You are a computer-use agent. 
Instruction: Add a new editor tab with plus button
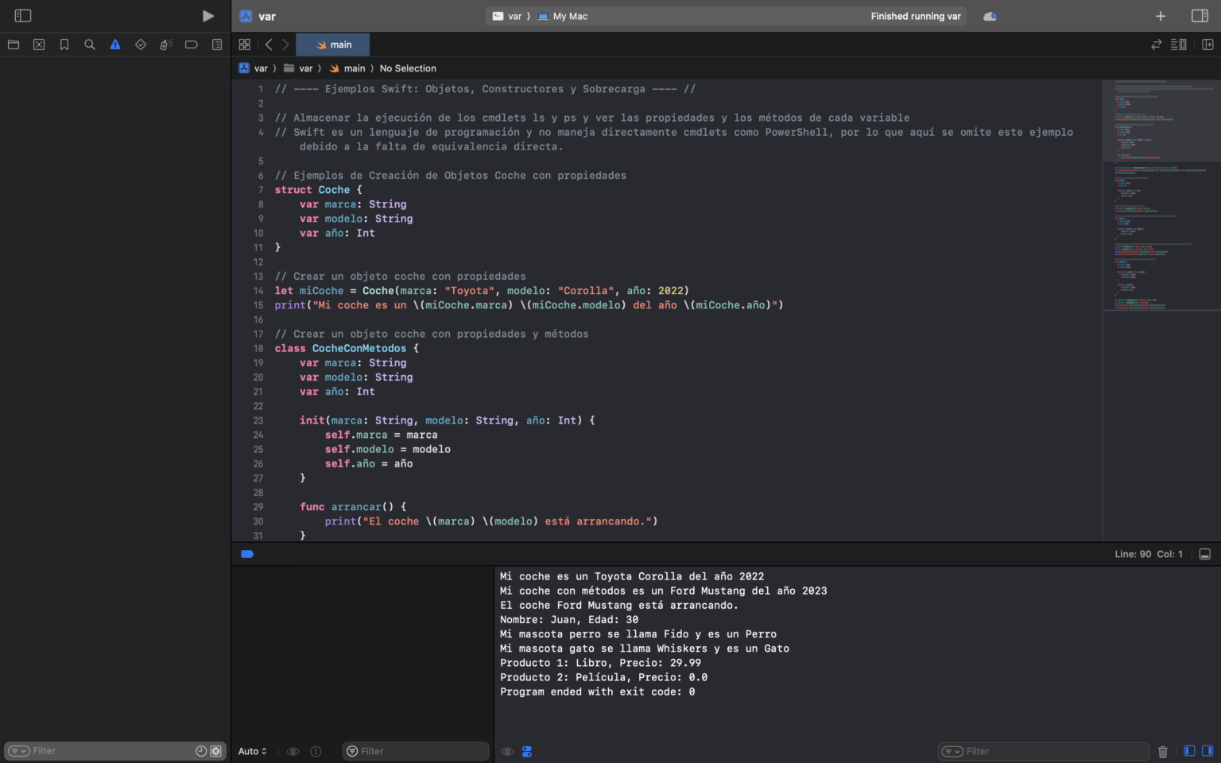click(x=1161, y=15)
